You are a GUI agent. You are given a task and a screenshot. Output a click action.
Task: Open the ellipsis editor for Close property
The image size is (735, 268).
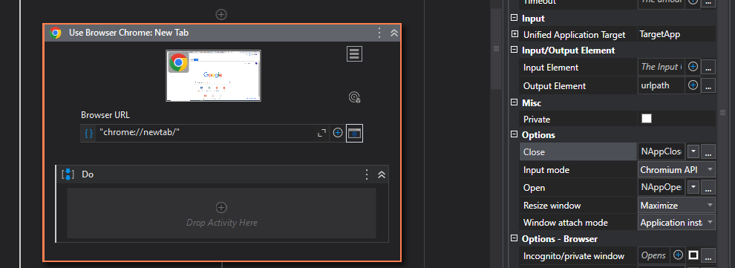(708, 151)
